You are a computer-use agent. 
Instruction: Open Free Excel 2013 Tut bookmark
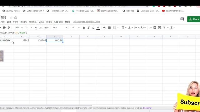83,11
